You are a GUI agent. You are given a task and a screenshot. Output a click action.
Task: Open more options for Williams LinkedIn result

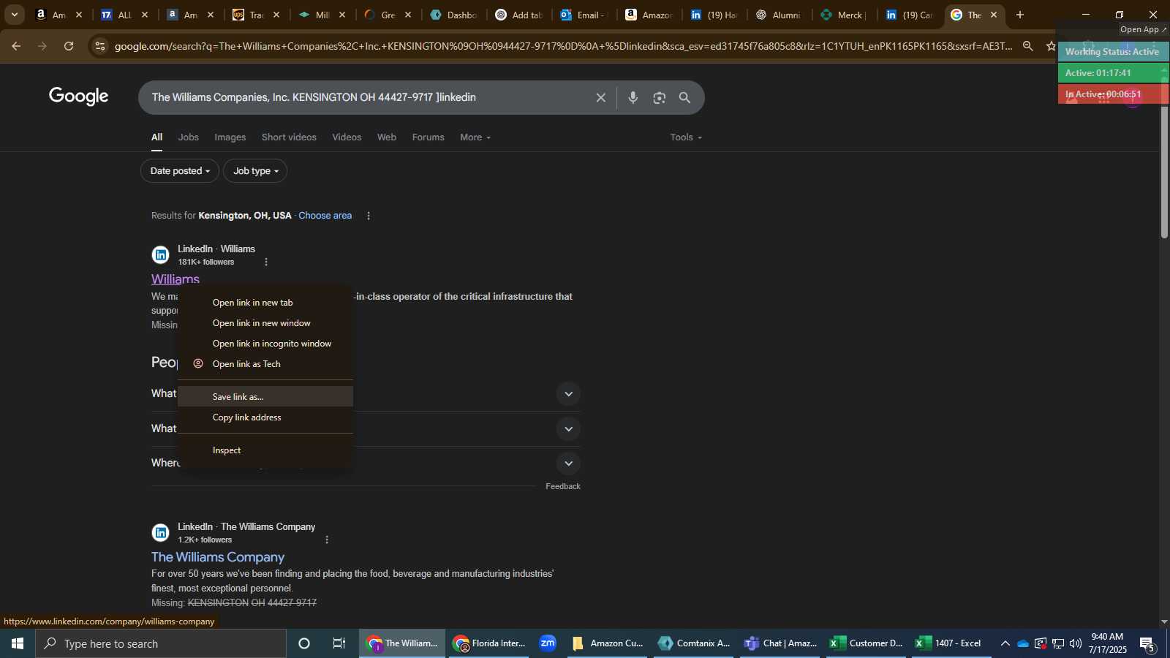click(x=266, y=262)
